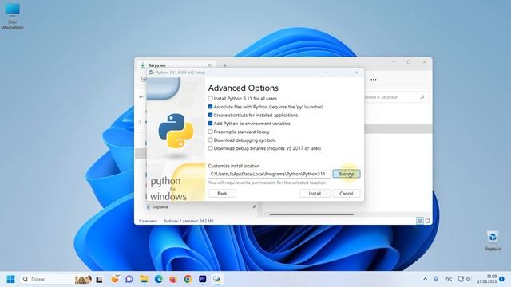
Task: Click the Browse button for install location
Action: 346,174
